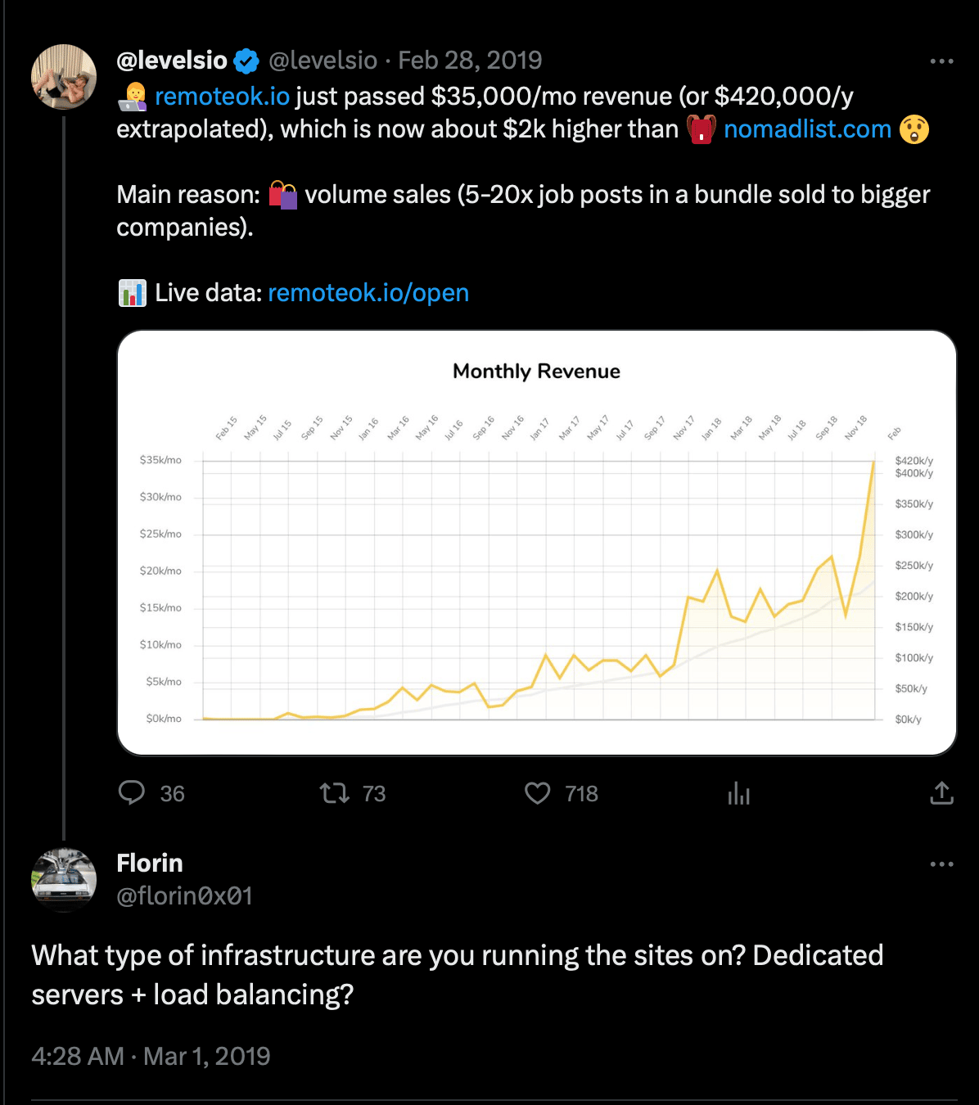
Task: Open levelsio profile avatar
Action: click(64, 77)
